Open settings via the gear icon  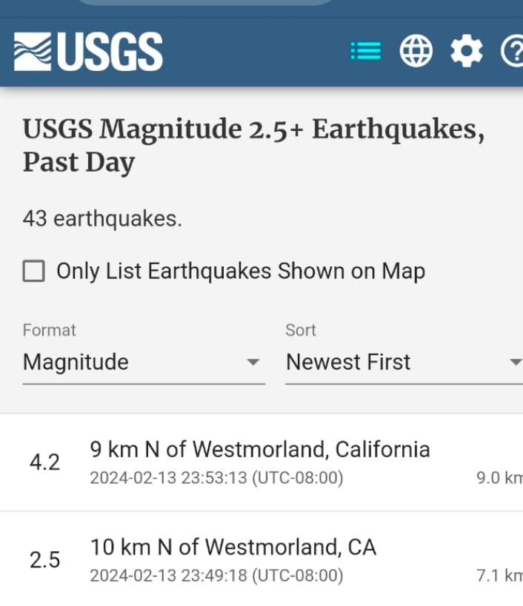pos(467,50)
